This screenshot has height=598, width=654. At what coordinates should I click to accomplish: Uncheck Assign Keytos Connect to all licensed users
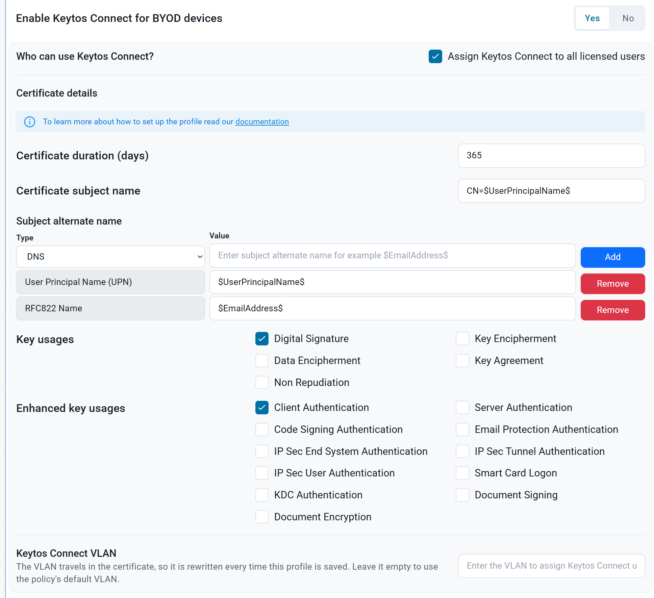tap(435, 56)
